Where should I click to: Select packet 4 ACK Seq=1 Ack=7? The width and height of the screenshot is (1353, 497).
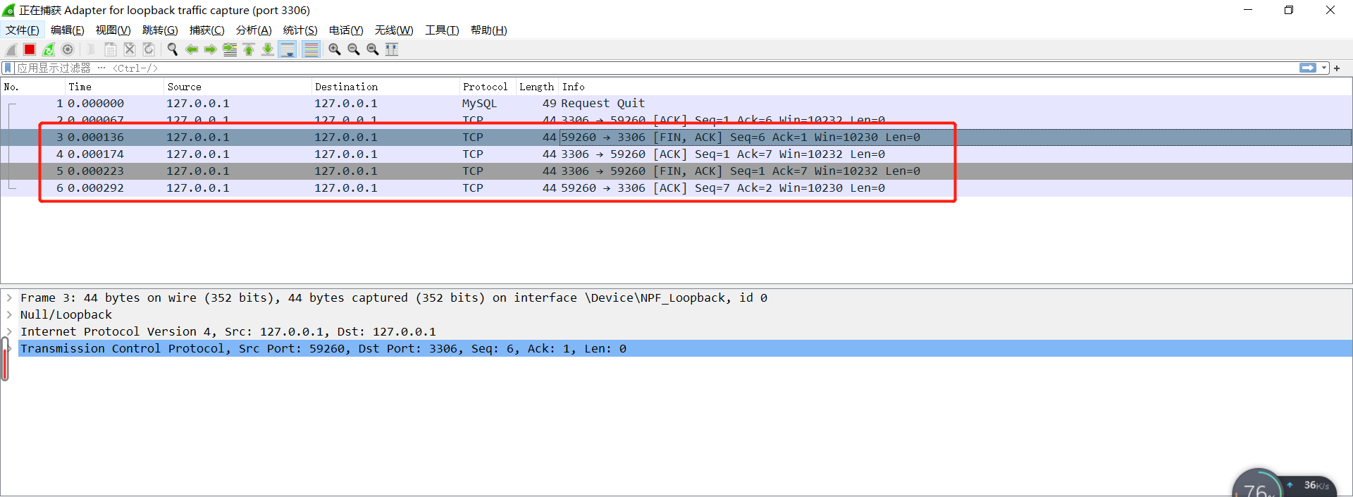coord(676,154)
